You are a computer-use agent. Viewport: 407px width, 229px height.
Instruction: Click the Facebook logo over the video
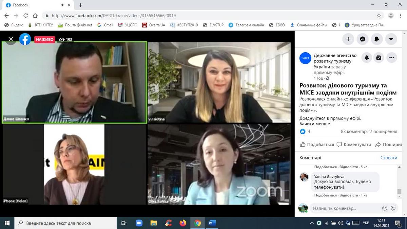coord(25,39)
